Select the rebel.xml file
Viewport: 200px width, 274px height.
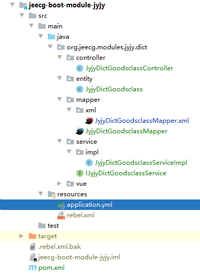coord(80,215)
